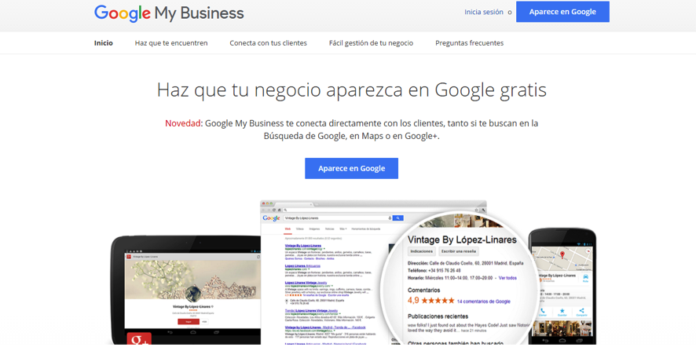This screenshot has height=351, width=696.
Task: Open Preguntas frecuentes page
Action: click(469, 43)
